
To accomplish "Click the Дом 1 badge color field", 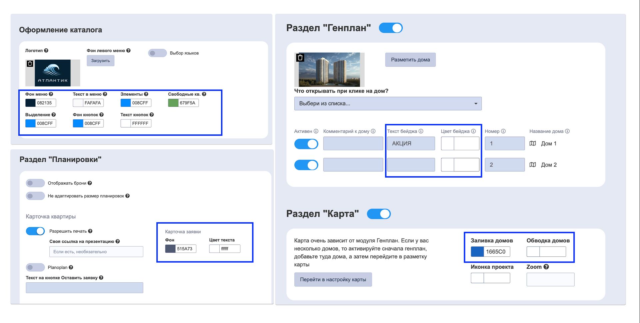I will 460,143.
